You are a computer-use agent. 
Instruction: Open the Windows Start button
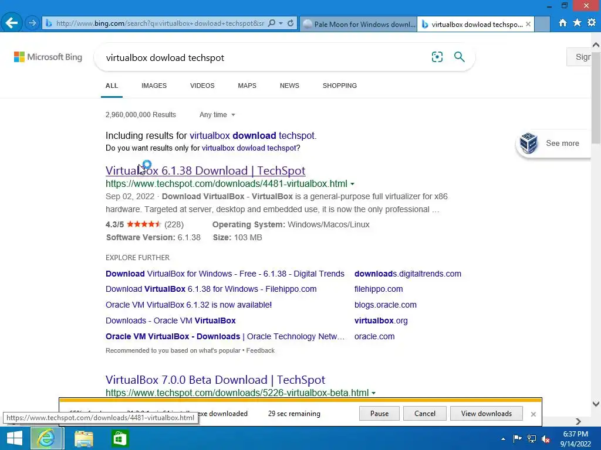(15, 438)
